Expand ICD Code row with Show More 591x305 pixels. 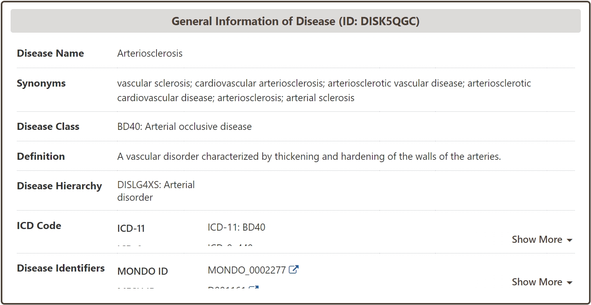click(542, 240)
